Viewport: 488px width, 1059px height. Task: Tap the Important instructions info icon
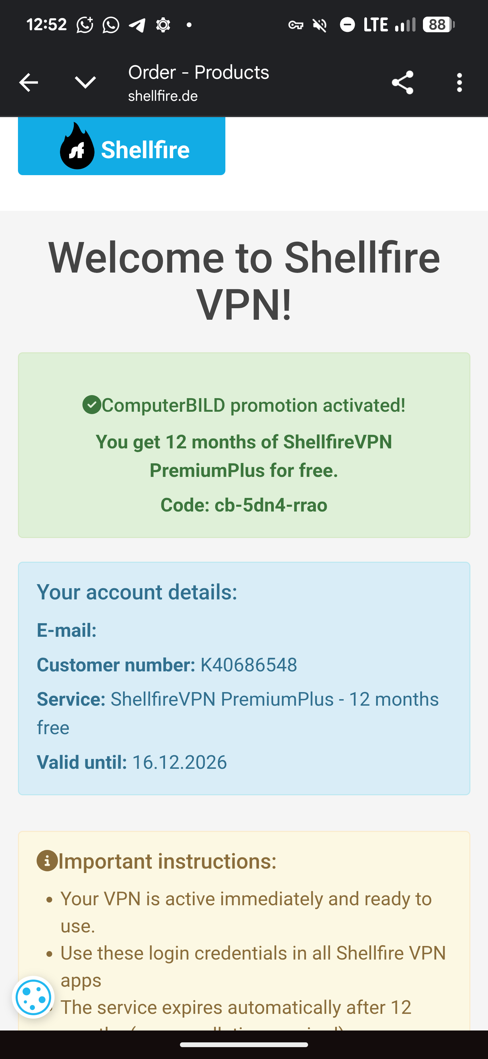[x=47, y=860]
